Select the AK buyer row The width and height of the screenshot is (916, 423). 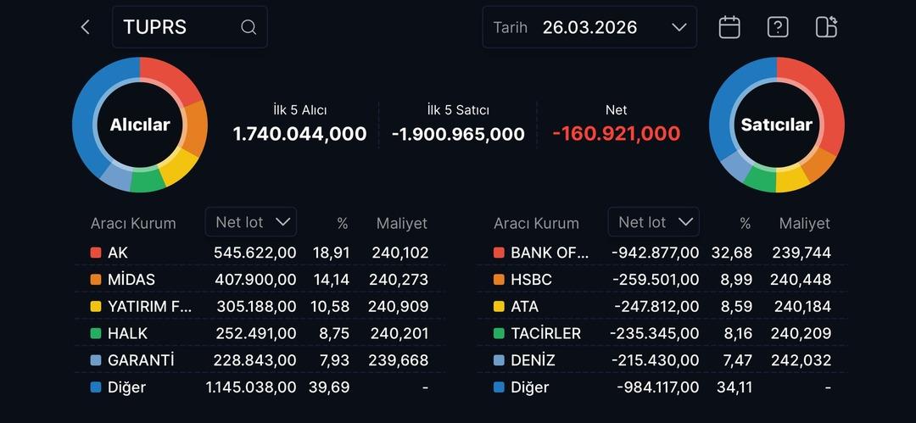tap(259, 253)
